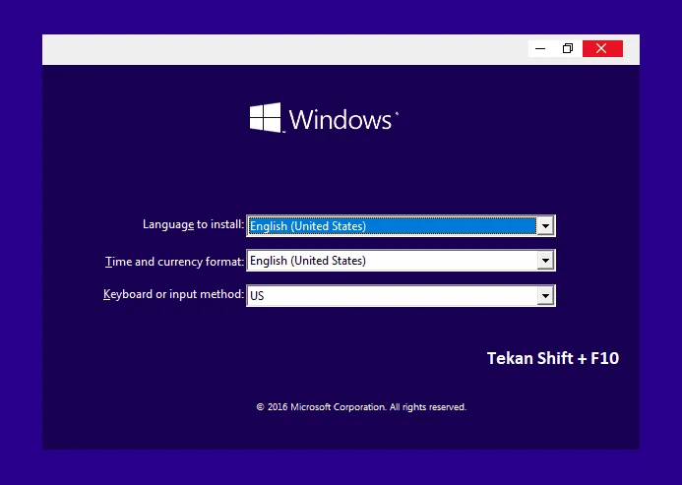Click the 'Time and currency format:' label

pos(174,262)
